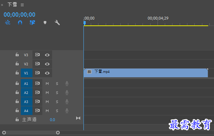Solo track A2 with S button
This screenshot has width=214, height=136.
(x=57, y=93)
